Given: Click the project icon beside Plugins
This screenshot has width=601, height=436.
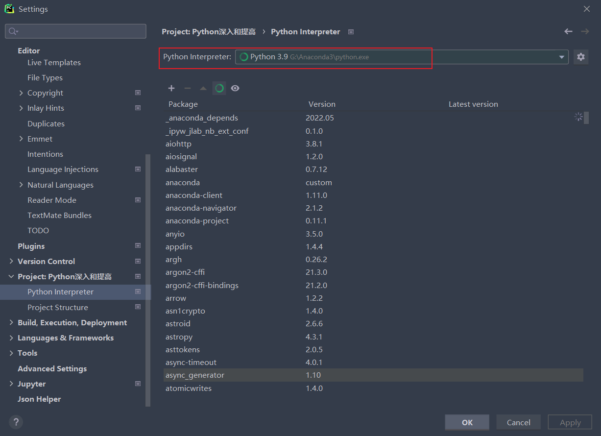Looking at the screenshot, I should pyautogui.click(x=138, y=245).
